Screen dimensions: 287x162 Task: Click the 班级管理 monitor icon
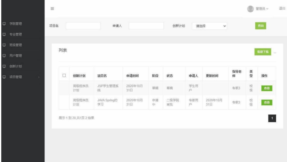click(x=4, y=45)
